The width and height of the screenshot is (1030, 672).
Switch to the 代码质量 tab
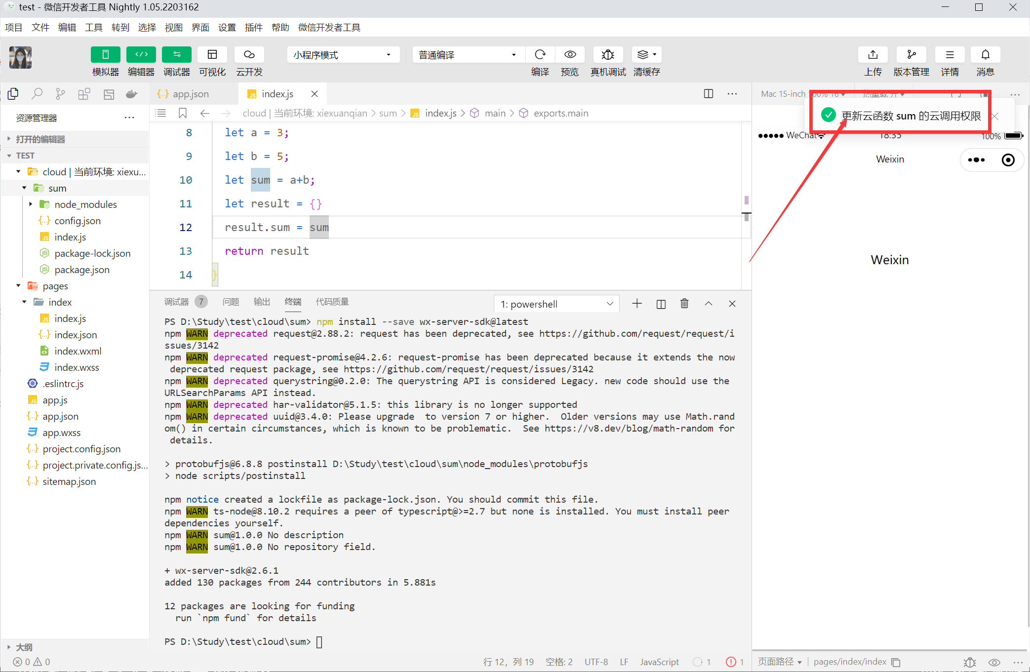point(332,302)
